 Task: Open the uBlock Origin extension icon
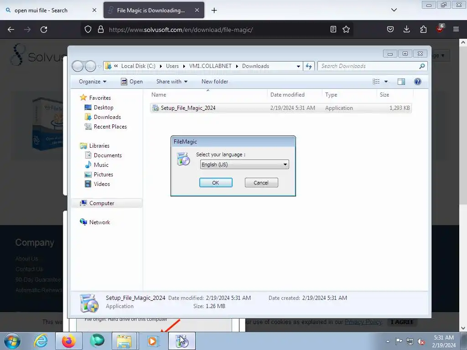(x=440, y=29)
